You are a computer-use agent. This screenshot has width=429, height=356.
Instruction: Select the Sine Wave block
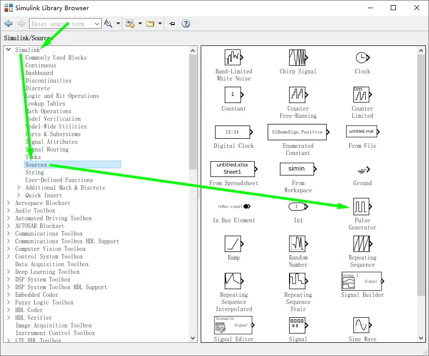pyautogui.click(x=363, y=325)
